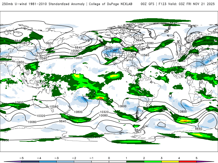Click the 'F123 Valid: 03Z FRI NOV 21 2025' text
218x163 pixels.
[187, 4]
